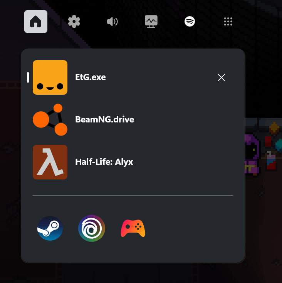Click the BeamNG.drive orange logo

click(x=50, y=120)
